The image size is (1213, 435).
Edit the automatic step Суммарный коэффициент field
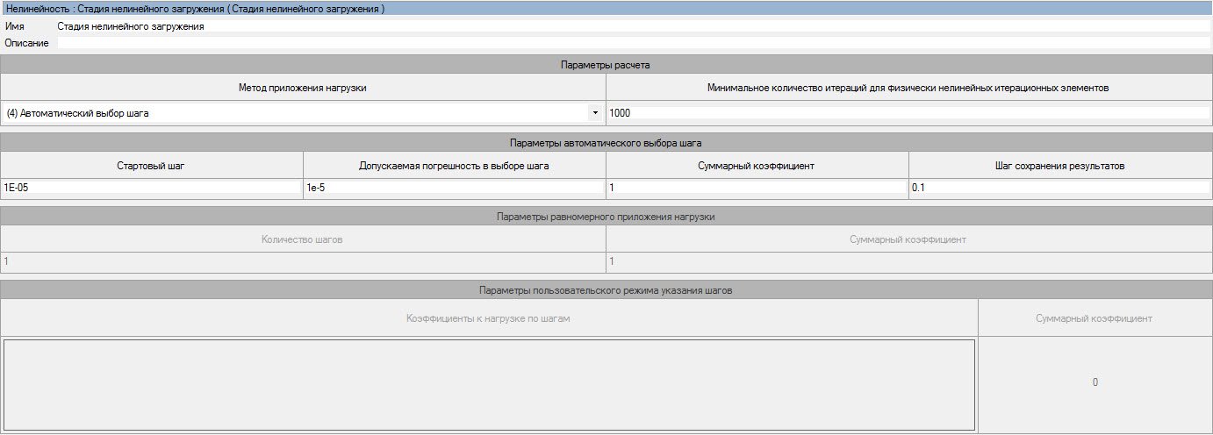pyautogui.click(x=757, y=188)
